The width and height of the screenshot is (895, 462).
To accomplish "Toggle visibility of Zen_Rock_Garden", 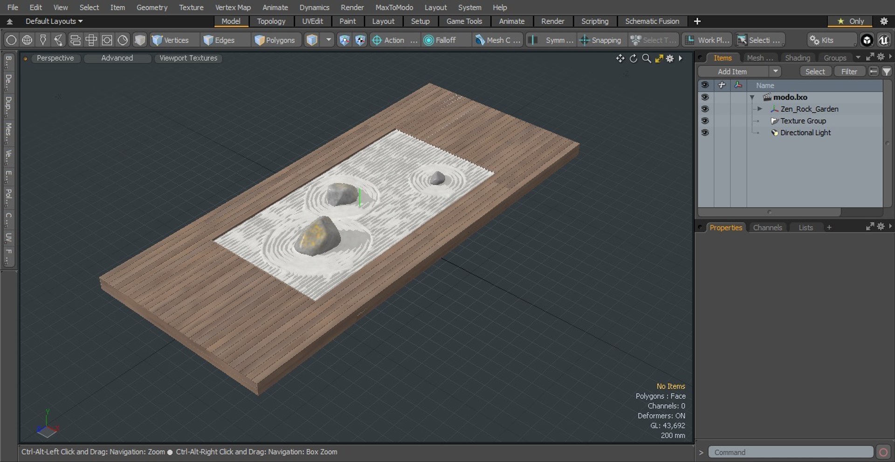I will pos(705,109).
